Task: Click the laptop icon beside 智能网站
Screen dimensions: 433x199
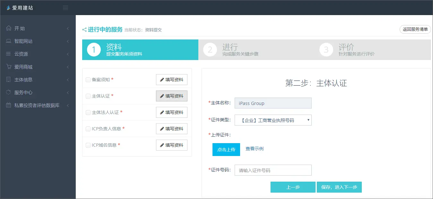Action: 9,41
